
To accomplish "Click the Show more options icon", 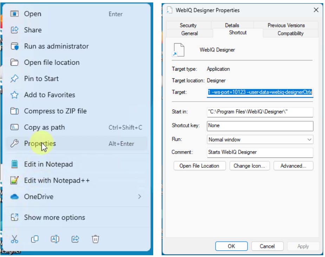I will click(14, 217).
